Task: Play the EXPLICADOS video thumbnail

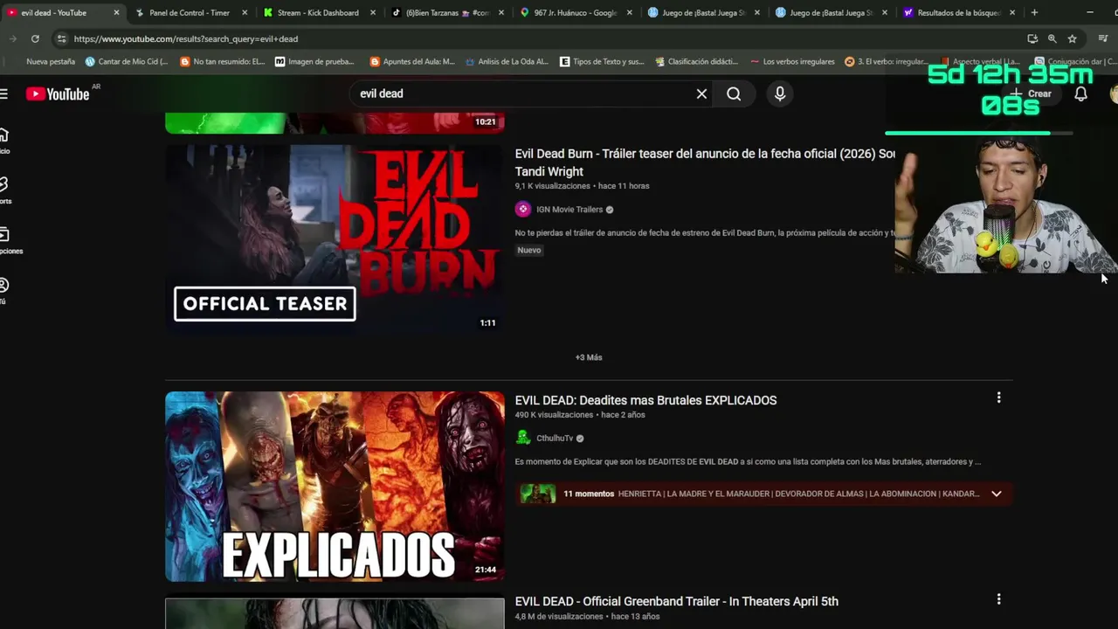Action: [335, 487]
